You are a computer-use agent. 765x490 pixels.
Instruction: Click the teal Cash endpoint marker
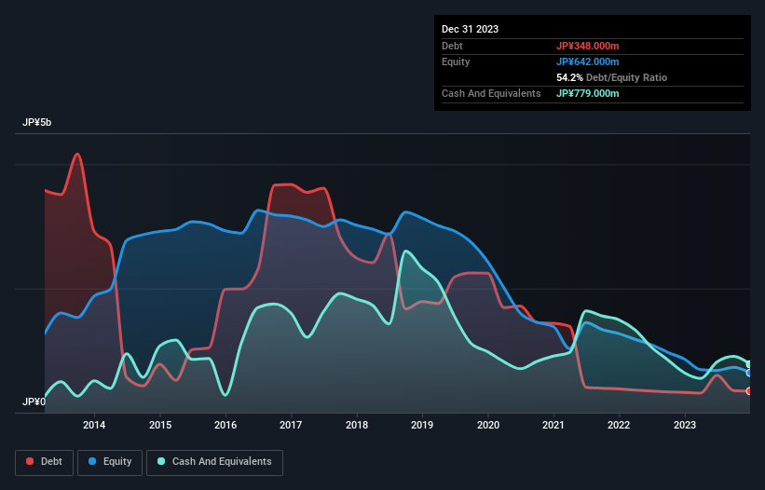tap(749, 364)
